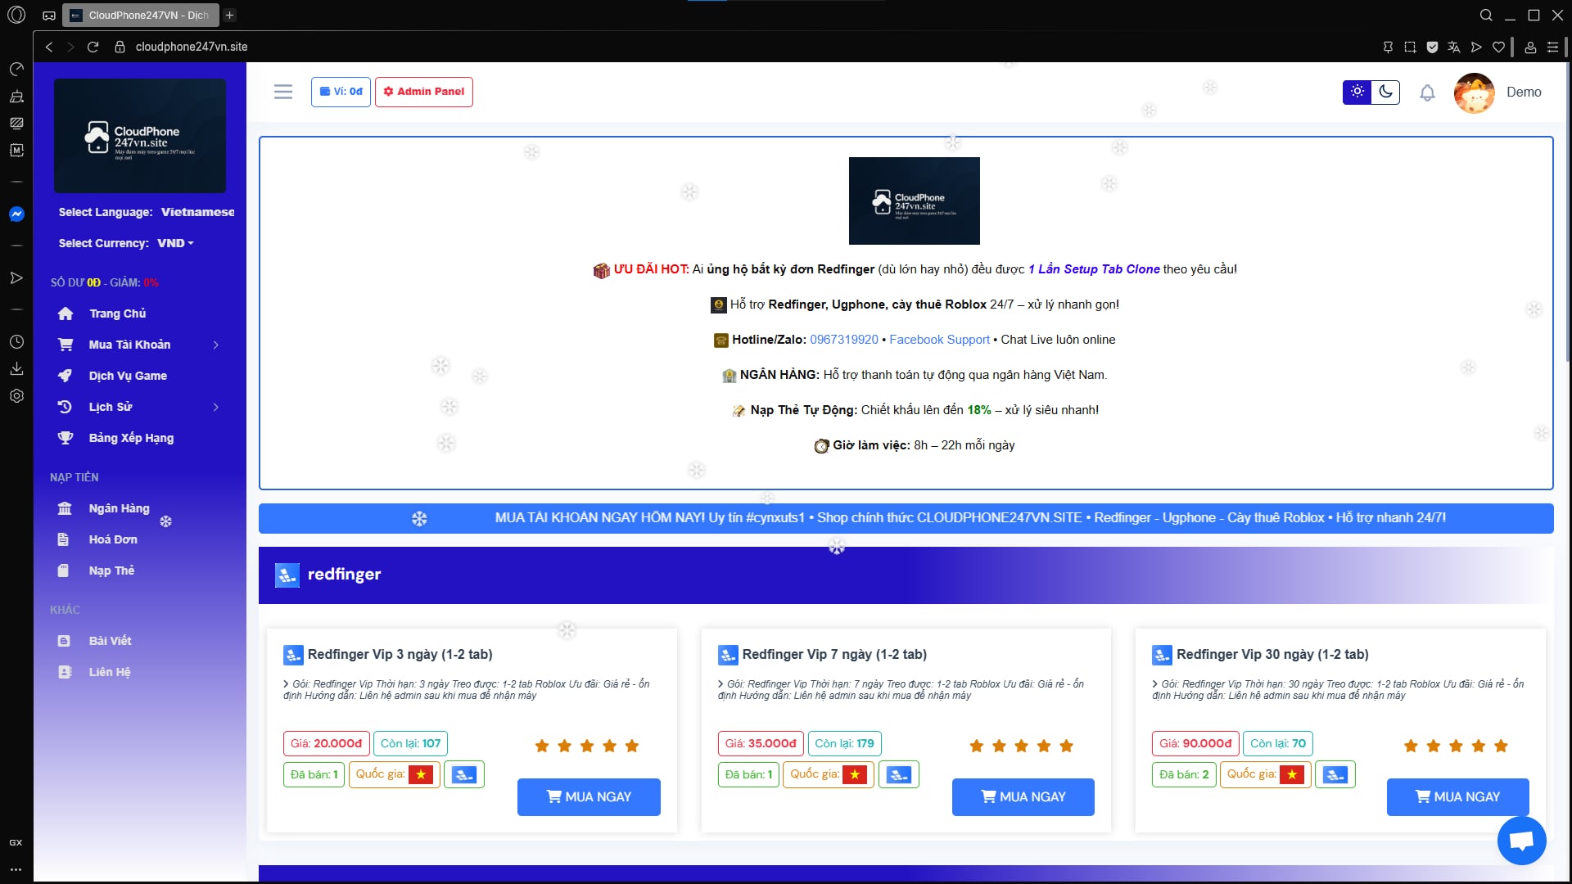Open Hoá Đơn invoices page
Screen dimensions: 1572x884
pyautogui.click(x=113, y=539)
